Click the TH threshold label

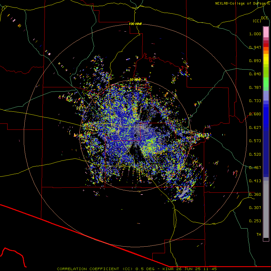259,235
